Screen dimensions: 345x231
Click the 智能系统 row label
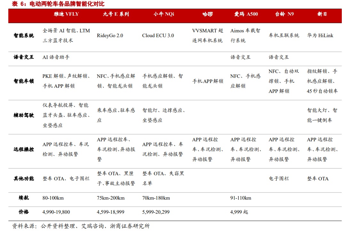tap(24, 36)
